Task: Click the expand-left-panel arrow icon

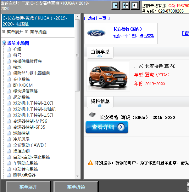Action: point(116,5)
